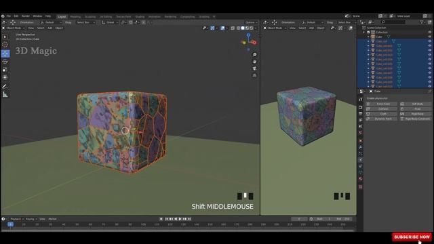Open Object Mode dropdown in right viewport
The height and width of the screenshot is (244, 434).
275,28
